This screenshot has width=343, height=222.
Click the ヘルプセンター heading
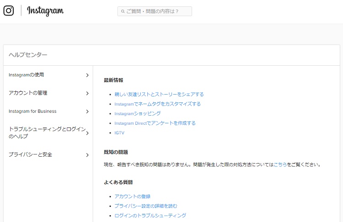tap(28, 55)
